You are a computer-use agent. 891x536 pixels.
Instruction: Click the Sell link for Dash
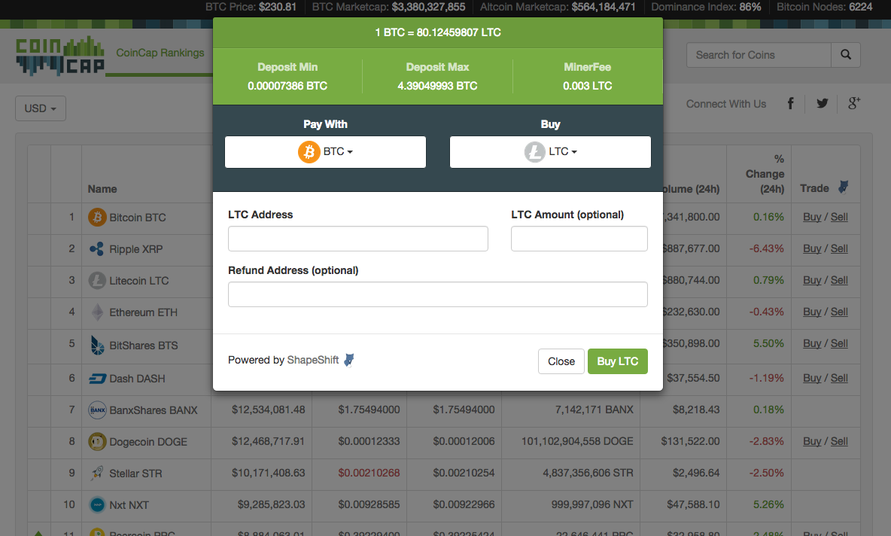(x=839, y=378)
